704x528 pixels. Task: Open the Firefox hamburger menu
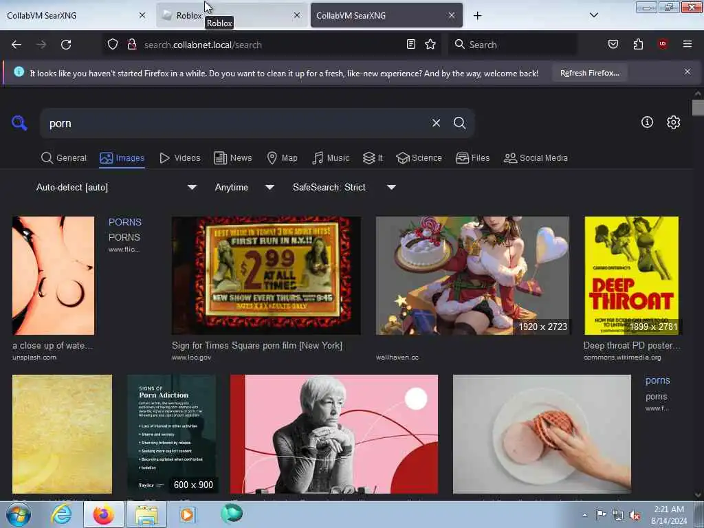(687, 44)
